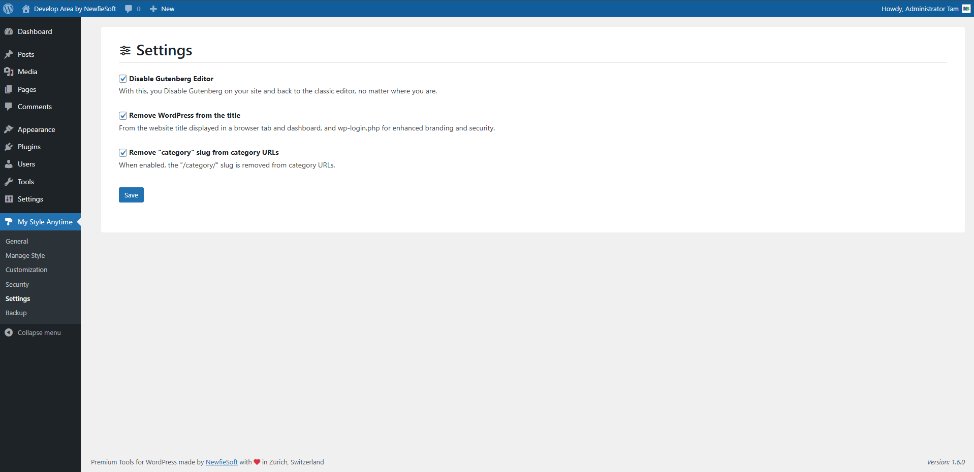Open Customization submenu item

26,269
